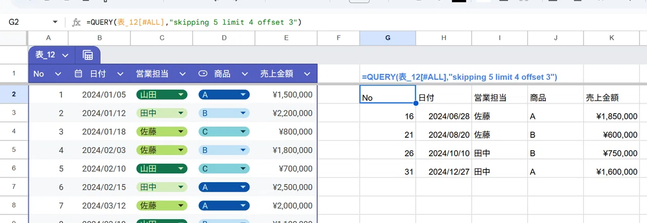Open the No column header dropdown

58,74
